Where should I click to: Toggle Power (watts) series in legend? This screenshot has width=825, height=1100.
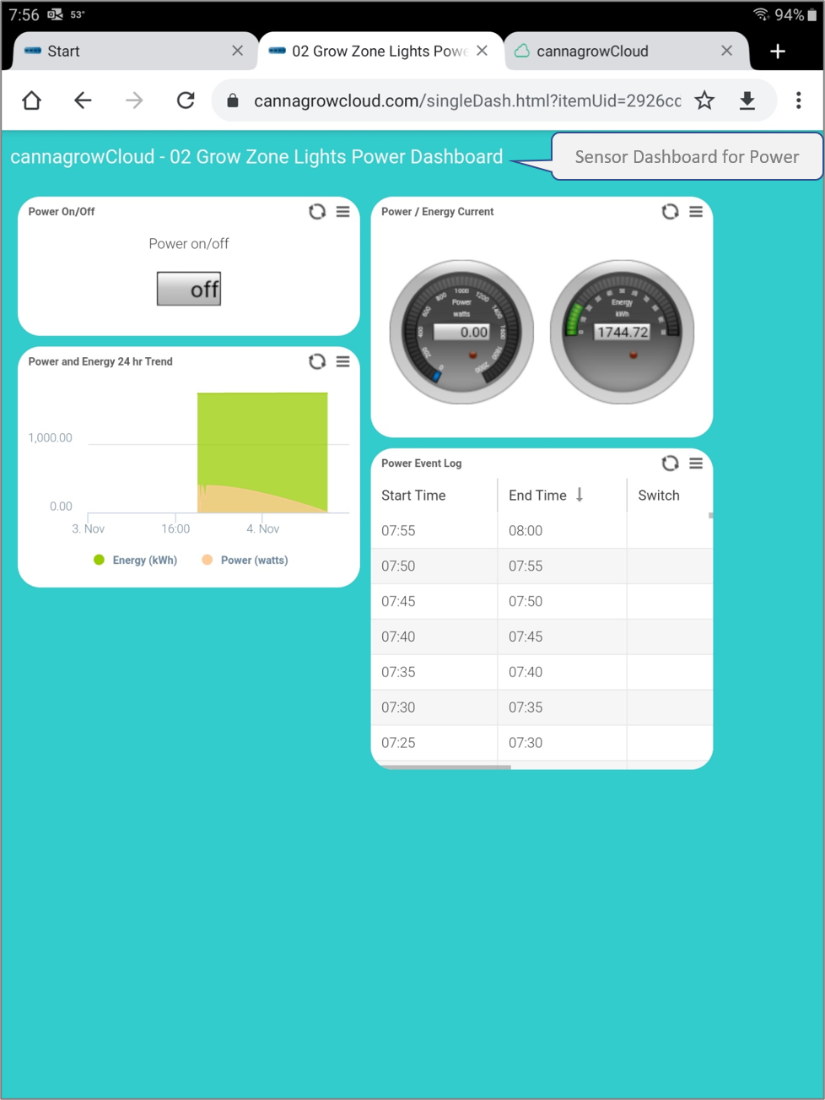click(x=245, y=561)
